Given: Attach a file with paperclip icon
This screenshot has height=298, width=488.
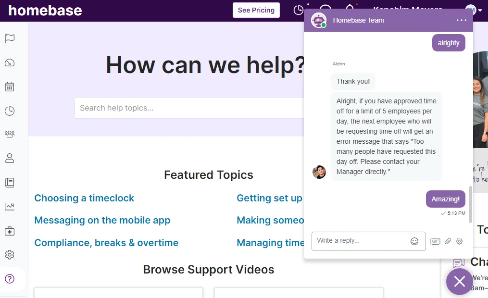Looking at the screenshot, I should click(448, 241).
